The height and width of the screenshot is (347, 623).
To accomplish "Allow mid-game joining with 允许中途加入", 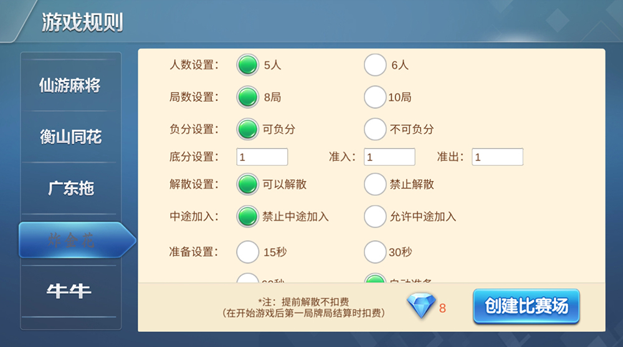I will [375, 216].
